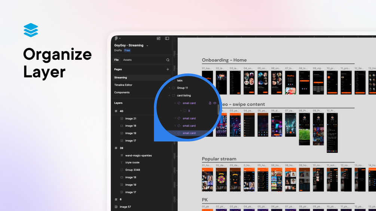Click the layers list scrollbar handle
The height and width of the screenshot is (211, 376).
pyautogui.click(x=218, y=109)
